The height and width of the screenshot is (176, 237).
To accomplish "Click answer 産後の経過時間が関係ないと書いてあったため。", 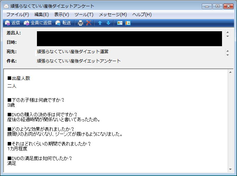I will point(54,119).
